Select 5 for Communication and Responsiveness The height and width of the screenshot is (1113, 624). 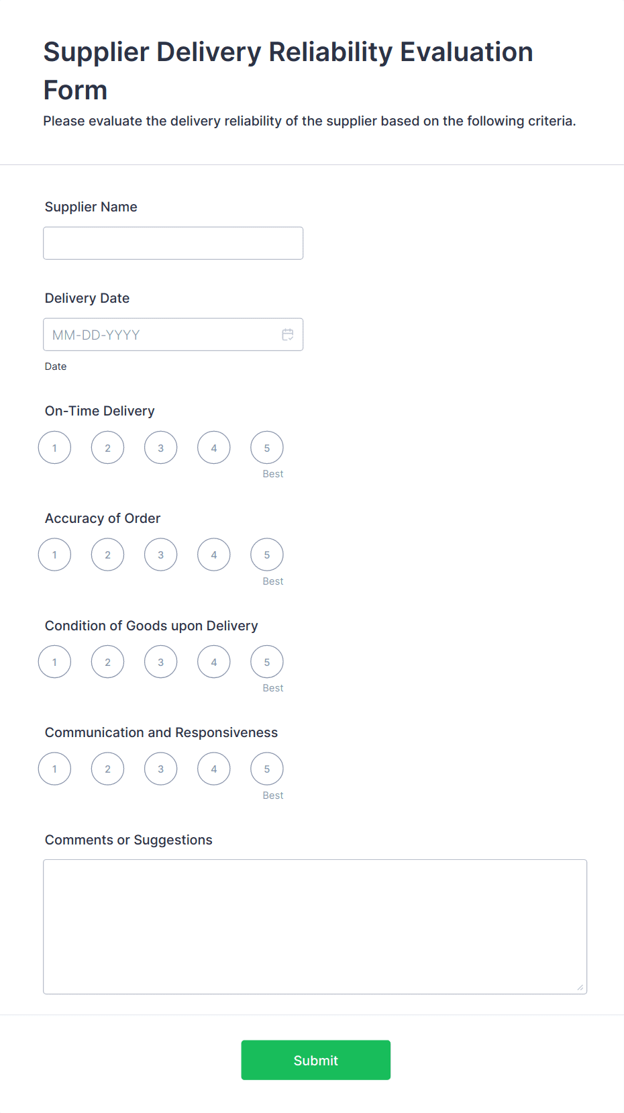[x=267, y=769]
